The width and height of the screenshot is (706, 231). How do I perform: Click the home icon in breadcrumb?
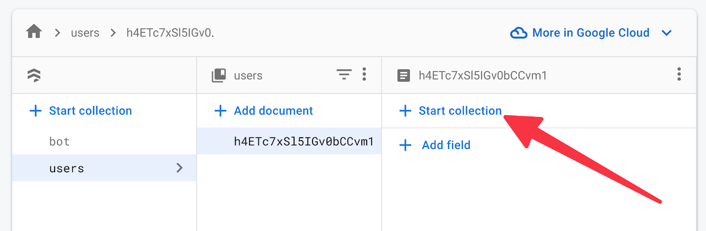click(x=34, y=32)
